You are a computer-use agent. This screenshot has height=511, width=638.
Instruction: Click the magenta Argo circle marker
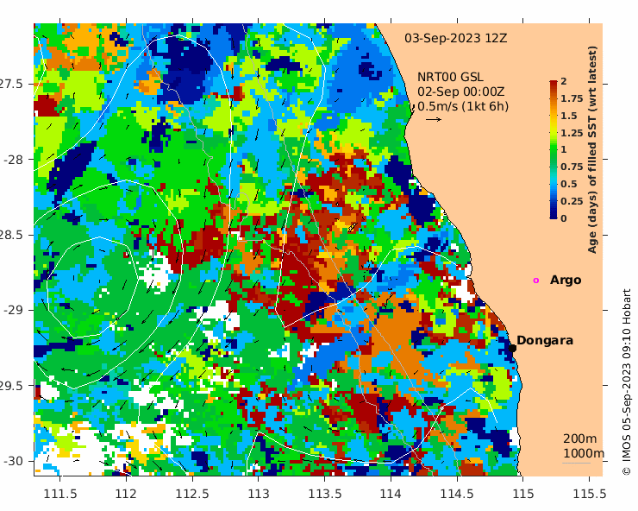click(536, 281)
